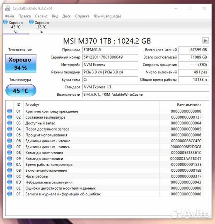Click status circle for Процент использования
Screen dimensions: 215x224
click(10, 135)
